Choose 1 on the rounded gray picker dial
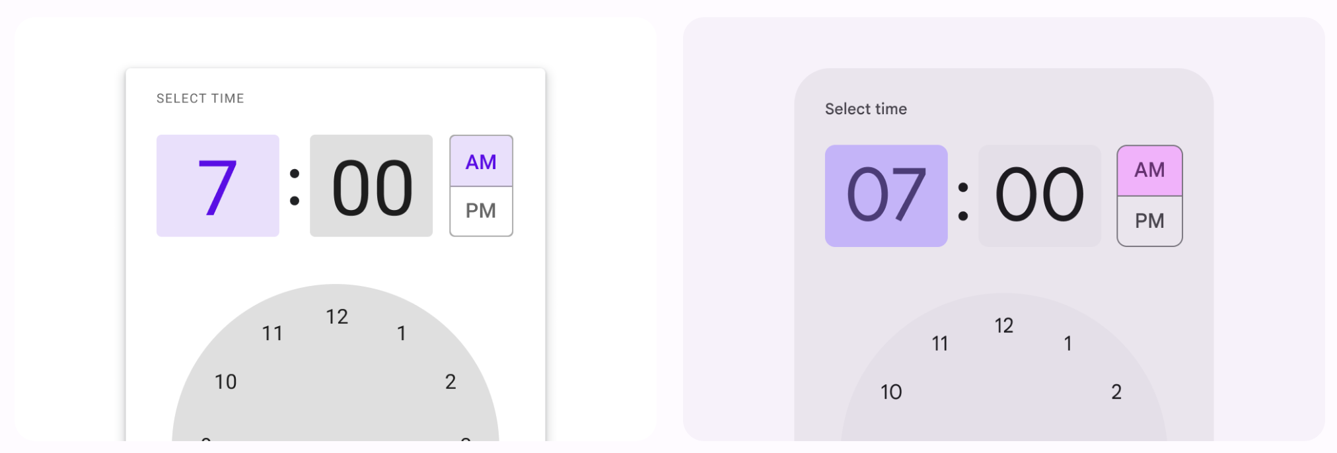The width and height of the screenshot is (1337, 453). [1067, 343]
